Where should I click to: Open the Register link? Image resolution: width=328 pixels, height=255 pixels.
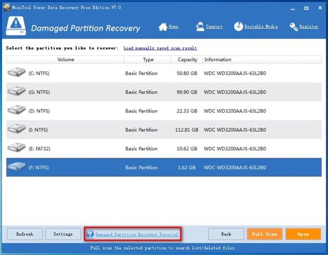[x=309, y=27]
